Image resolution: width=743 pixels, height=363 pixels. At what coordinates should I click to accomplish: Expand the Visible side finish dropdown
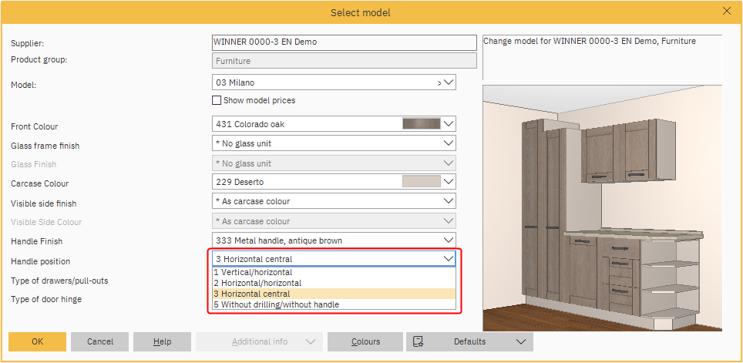click(x=449, y=201)
